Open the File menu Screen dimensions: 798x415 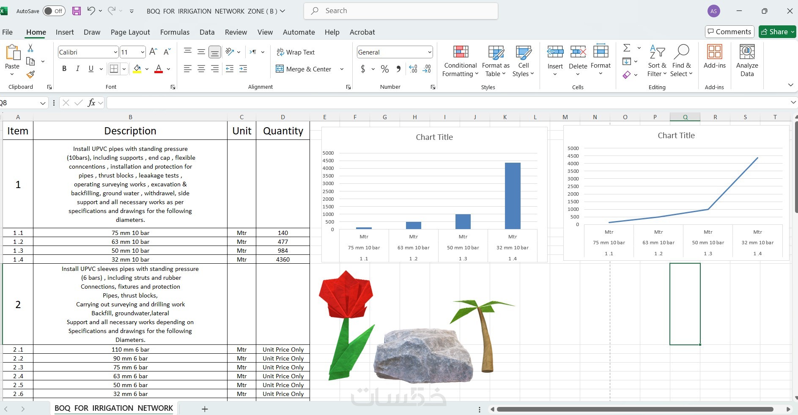click(x=8, y=32)
